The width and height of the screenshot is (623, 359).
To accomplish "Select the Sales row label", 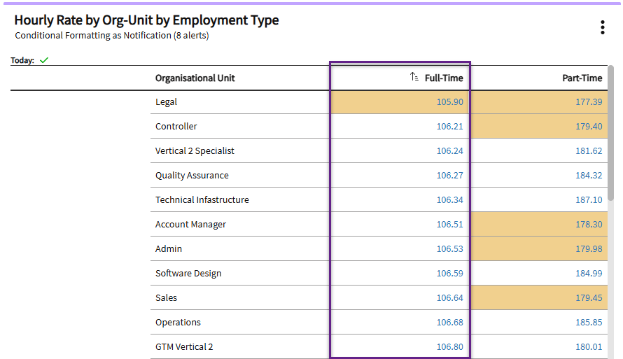I will (x=166, y=298).
